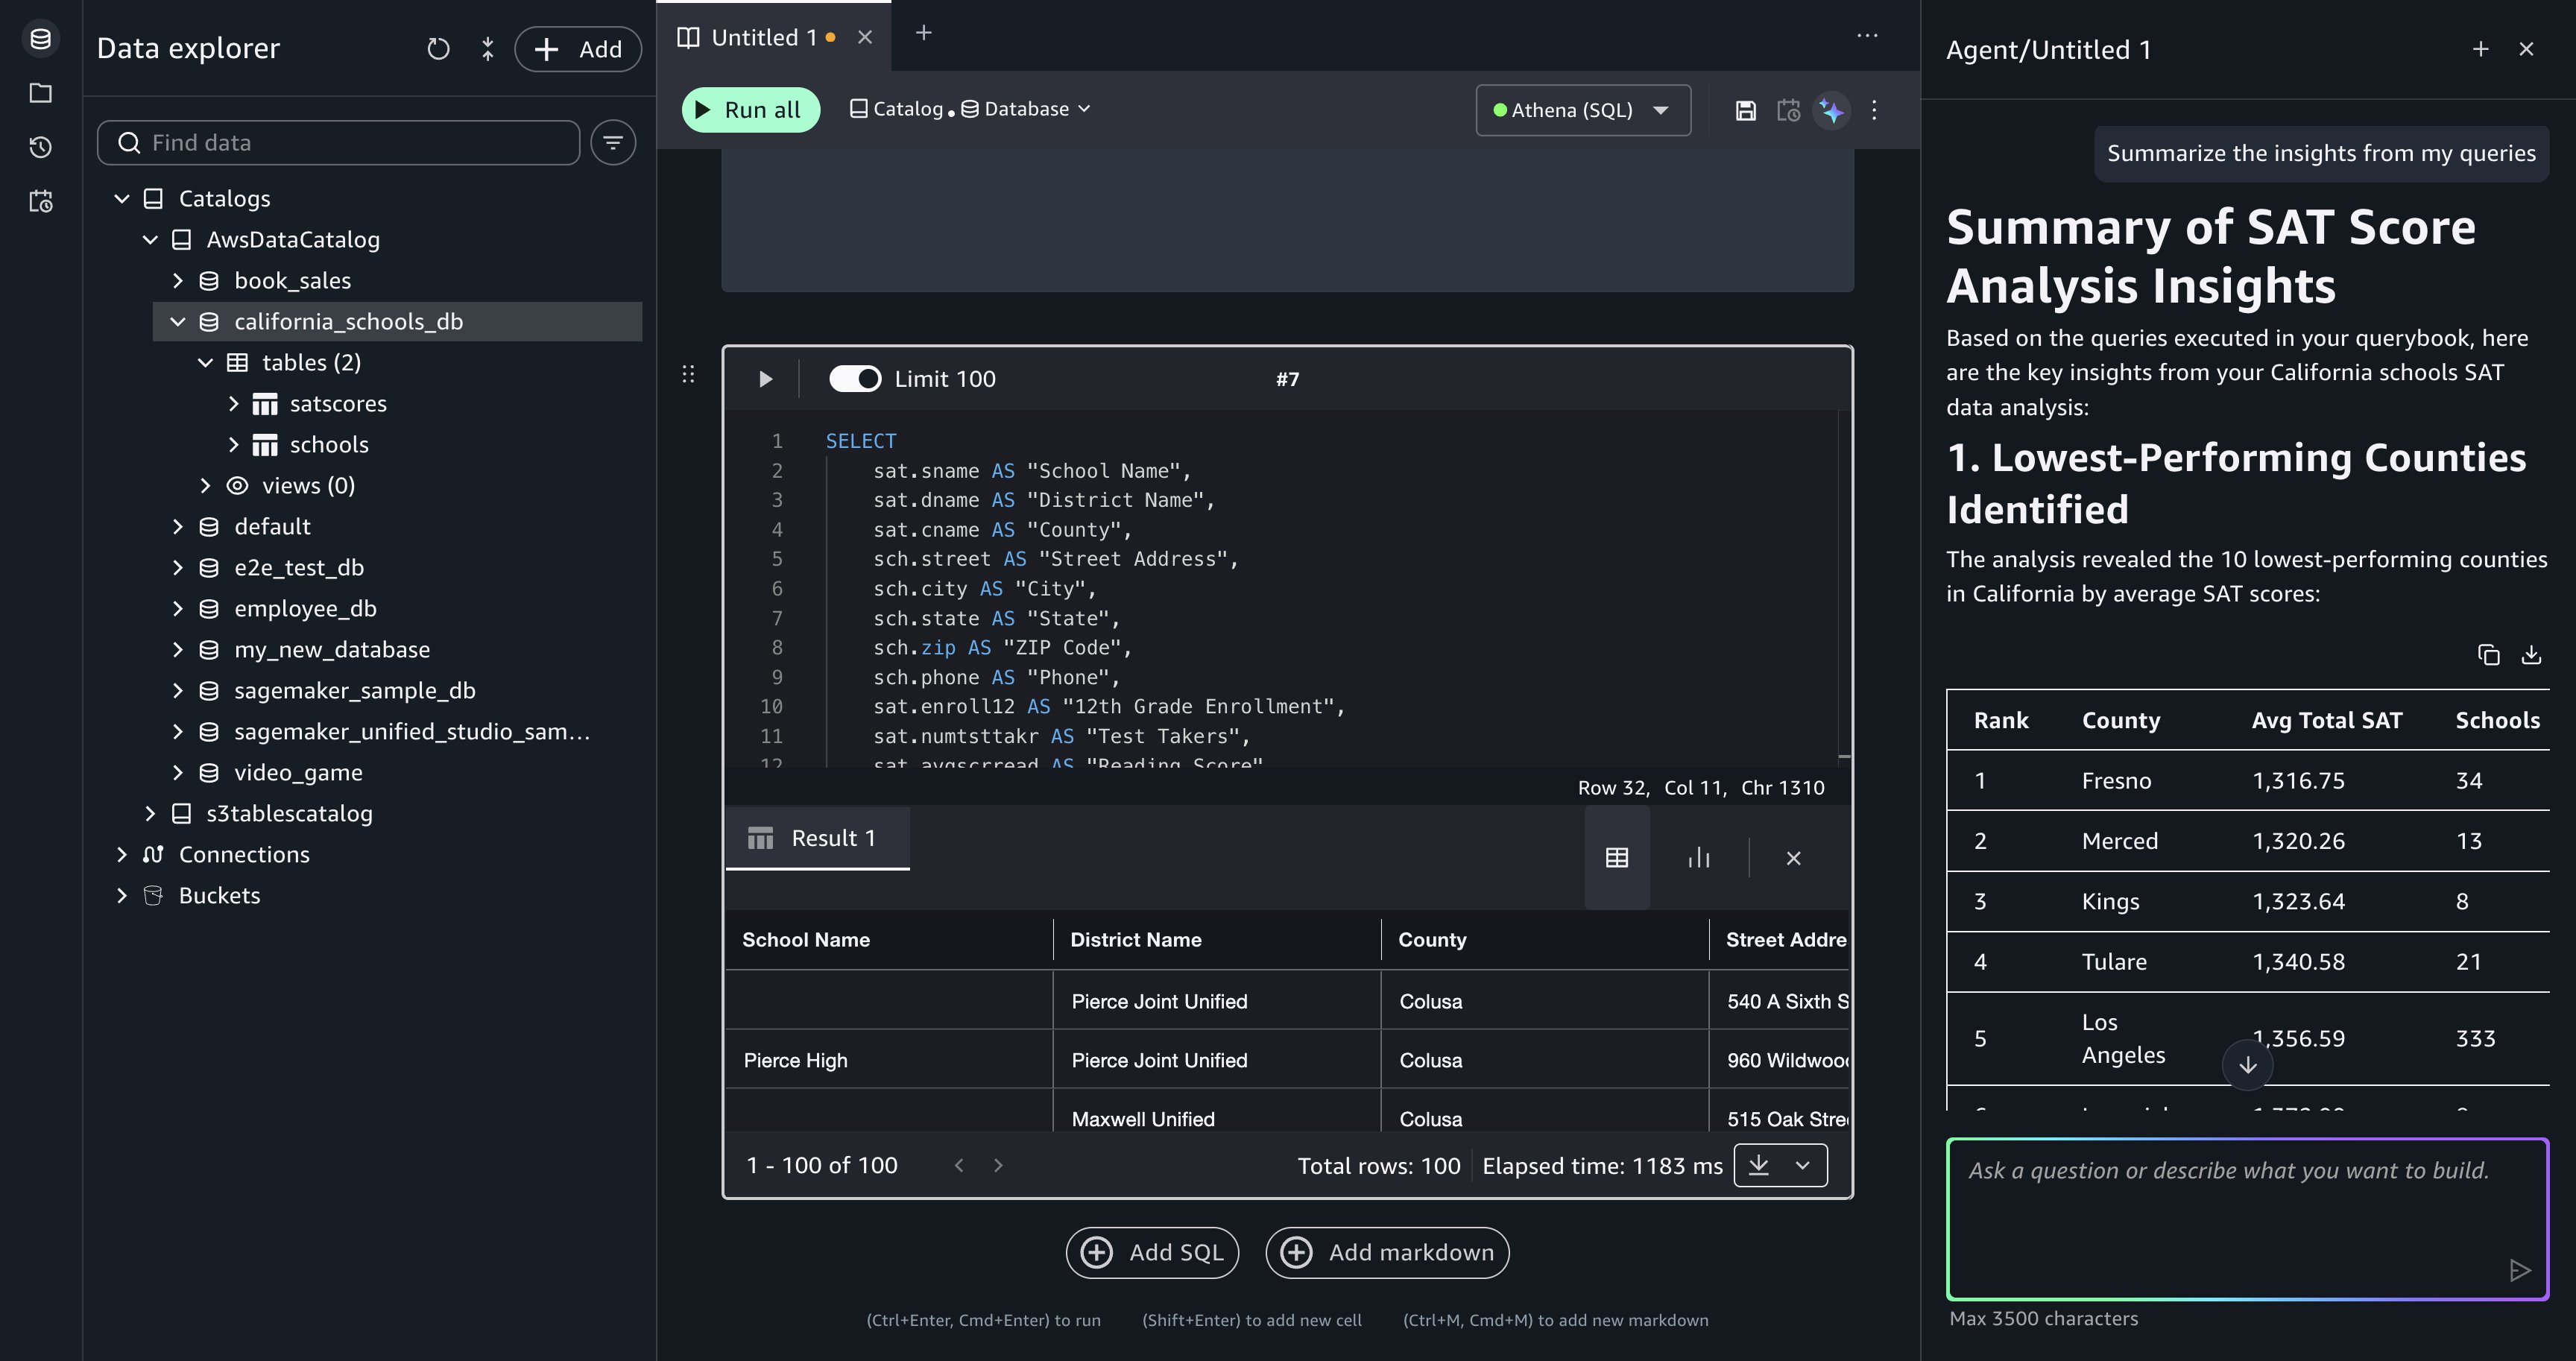Screen dimensions: 2576x1361
Task: Open the Data explorer database icon in sidebar
Action: [41, 39]
